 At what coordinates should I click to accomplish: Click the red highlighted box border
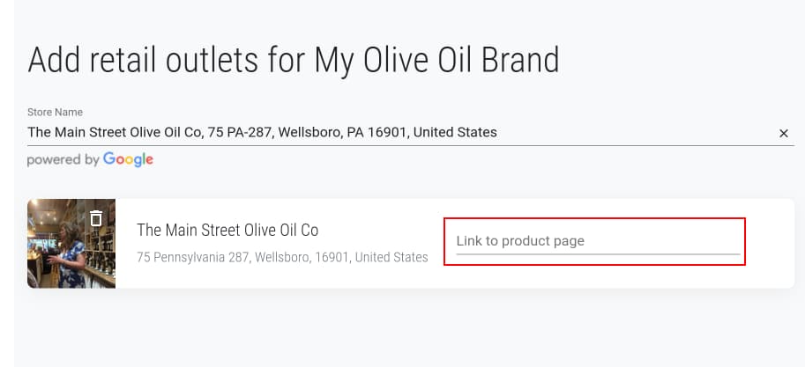tap(594, 218)
